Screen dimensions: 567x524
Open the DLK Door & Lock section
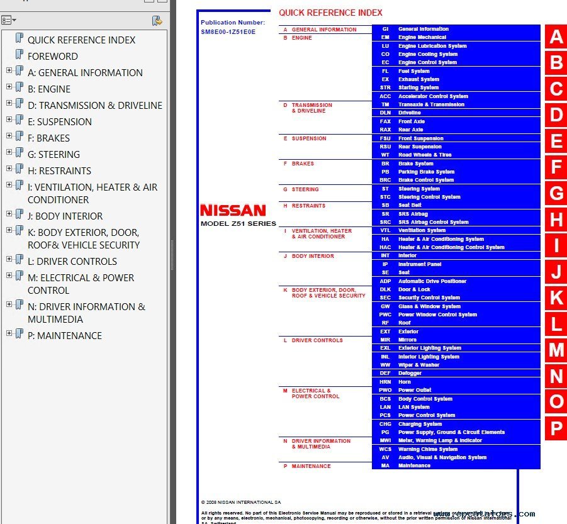coord(456,289)
